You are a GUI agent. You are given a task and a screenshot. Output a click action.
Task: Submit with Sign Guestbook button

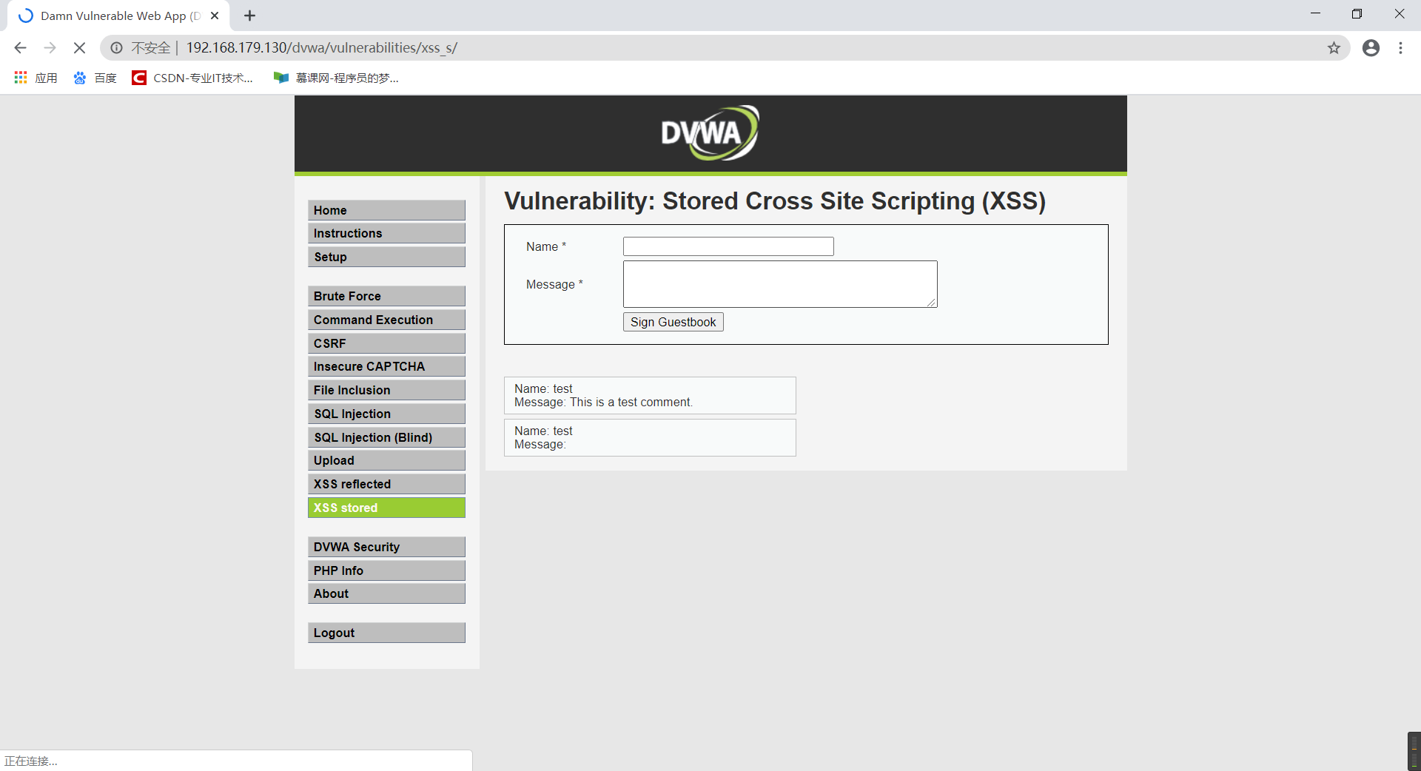[673, 322]
